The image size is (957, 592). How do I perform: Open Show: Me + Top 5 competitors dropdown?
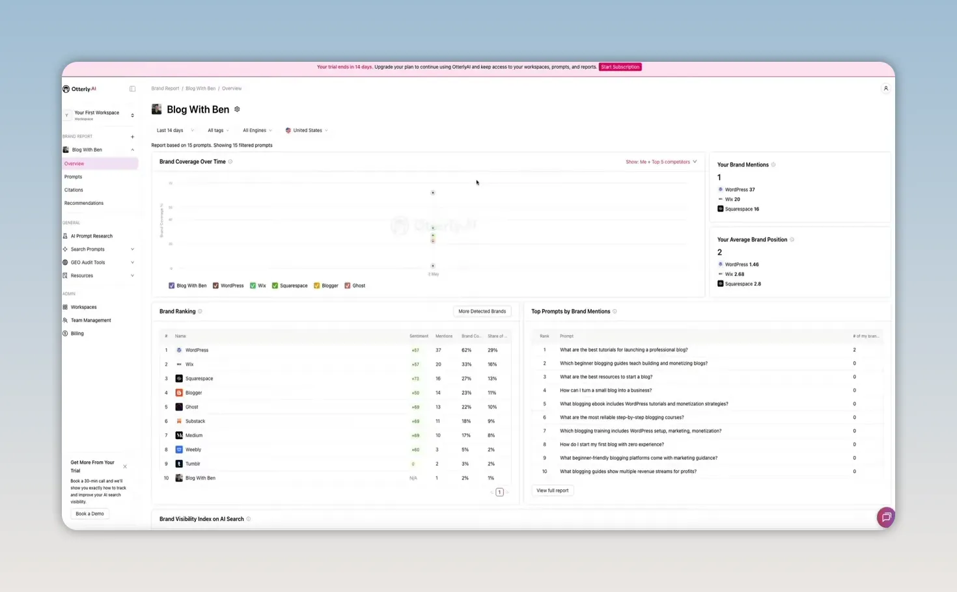coord(661,162)
